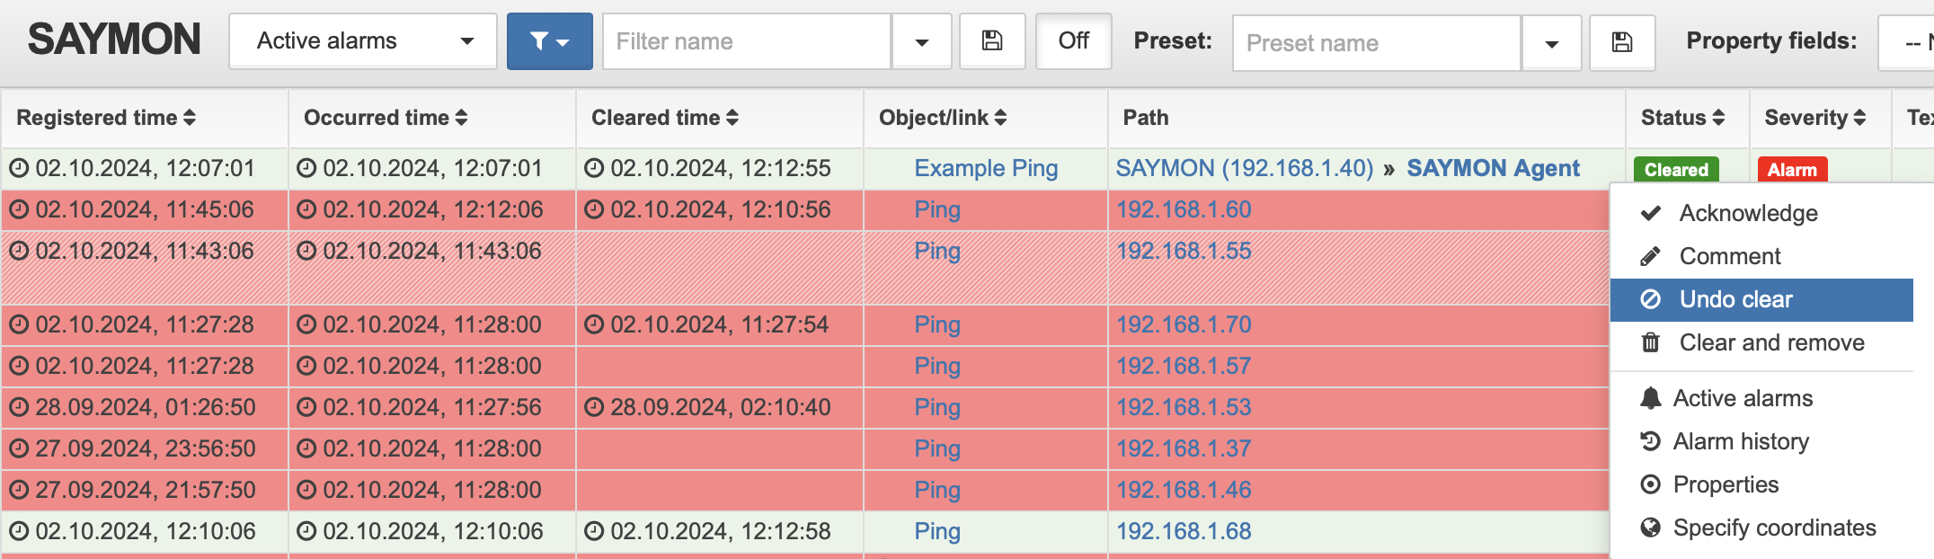The height and width of the screenshot is (559, 1934).
Task: Open Properties from the context menu
Action: (1761, 484)
